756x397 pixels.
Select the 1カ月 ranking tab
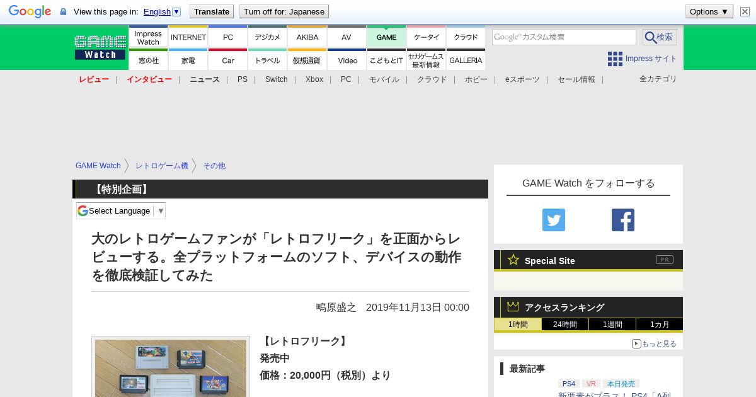click(x=659, y=325)
